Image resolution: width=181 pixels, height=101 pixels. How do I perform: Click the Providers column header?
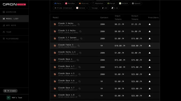click(x=153, y=17)
